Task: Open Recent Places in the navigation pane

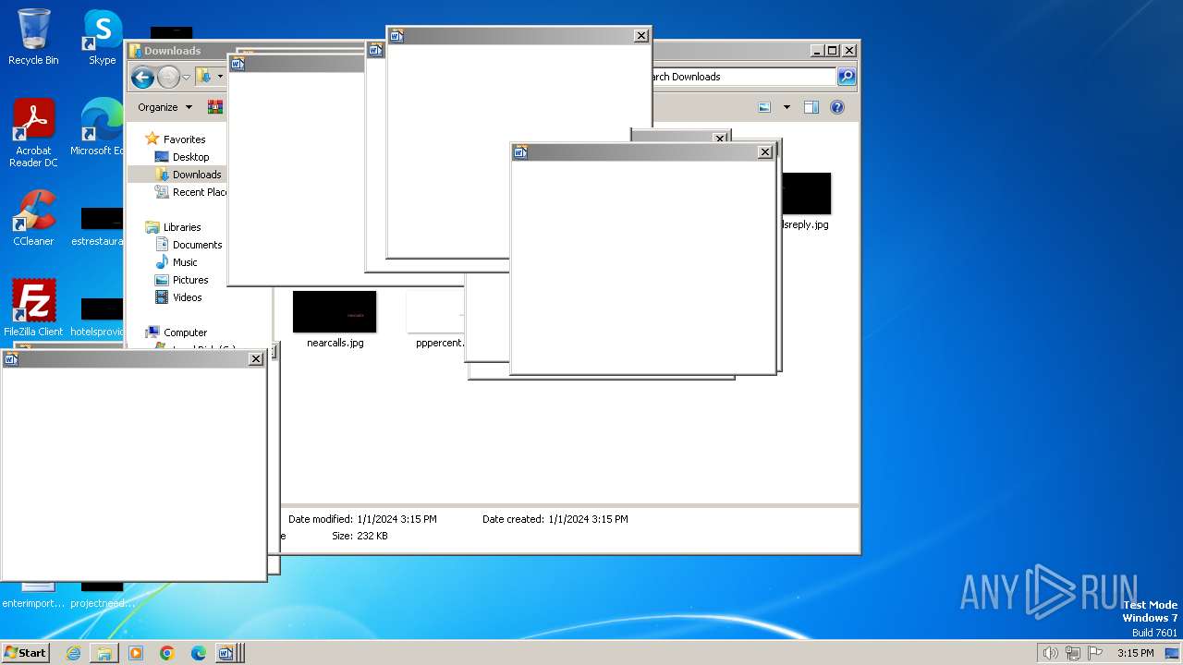Action: (190, 192)
